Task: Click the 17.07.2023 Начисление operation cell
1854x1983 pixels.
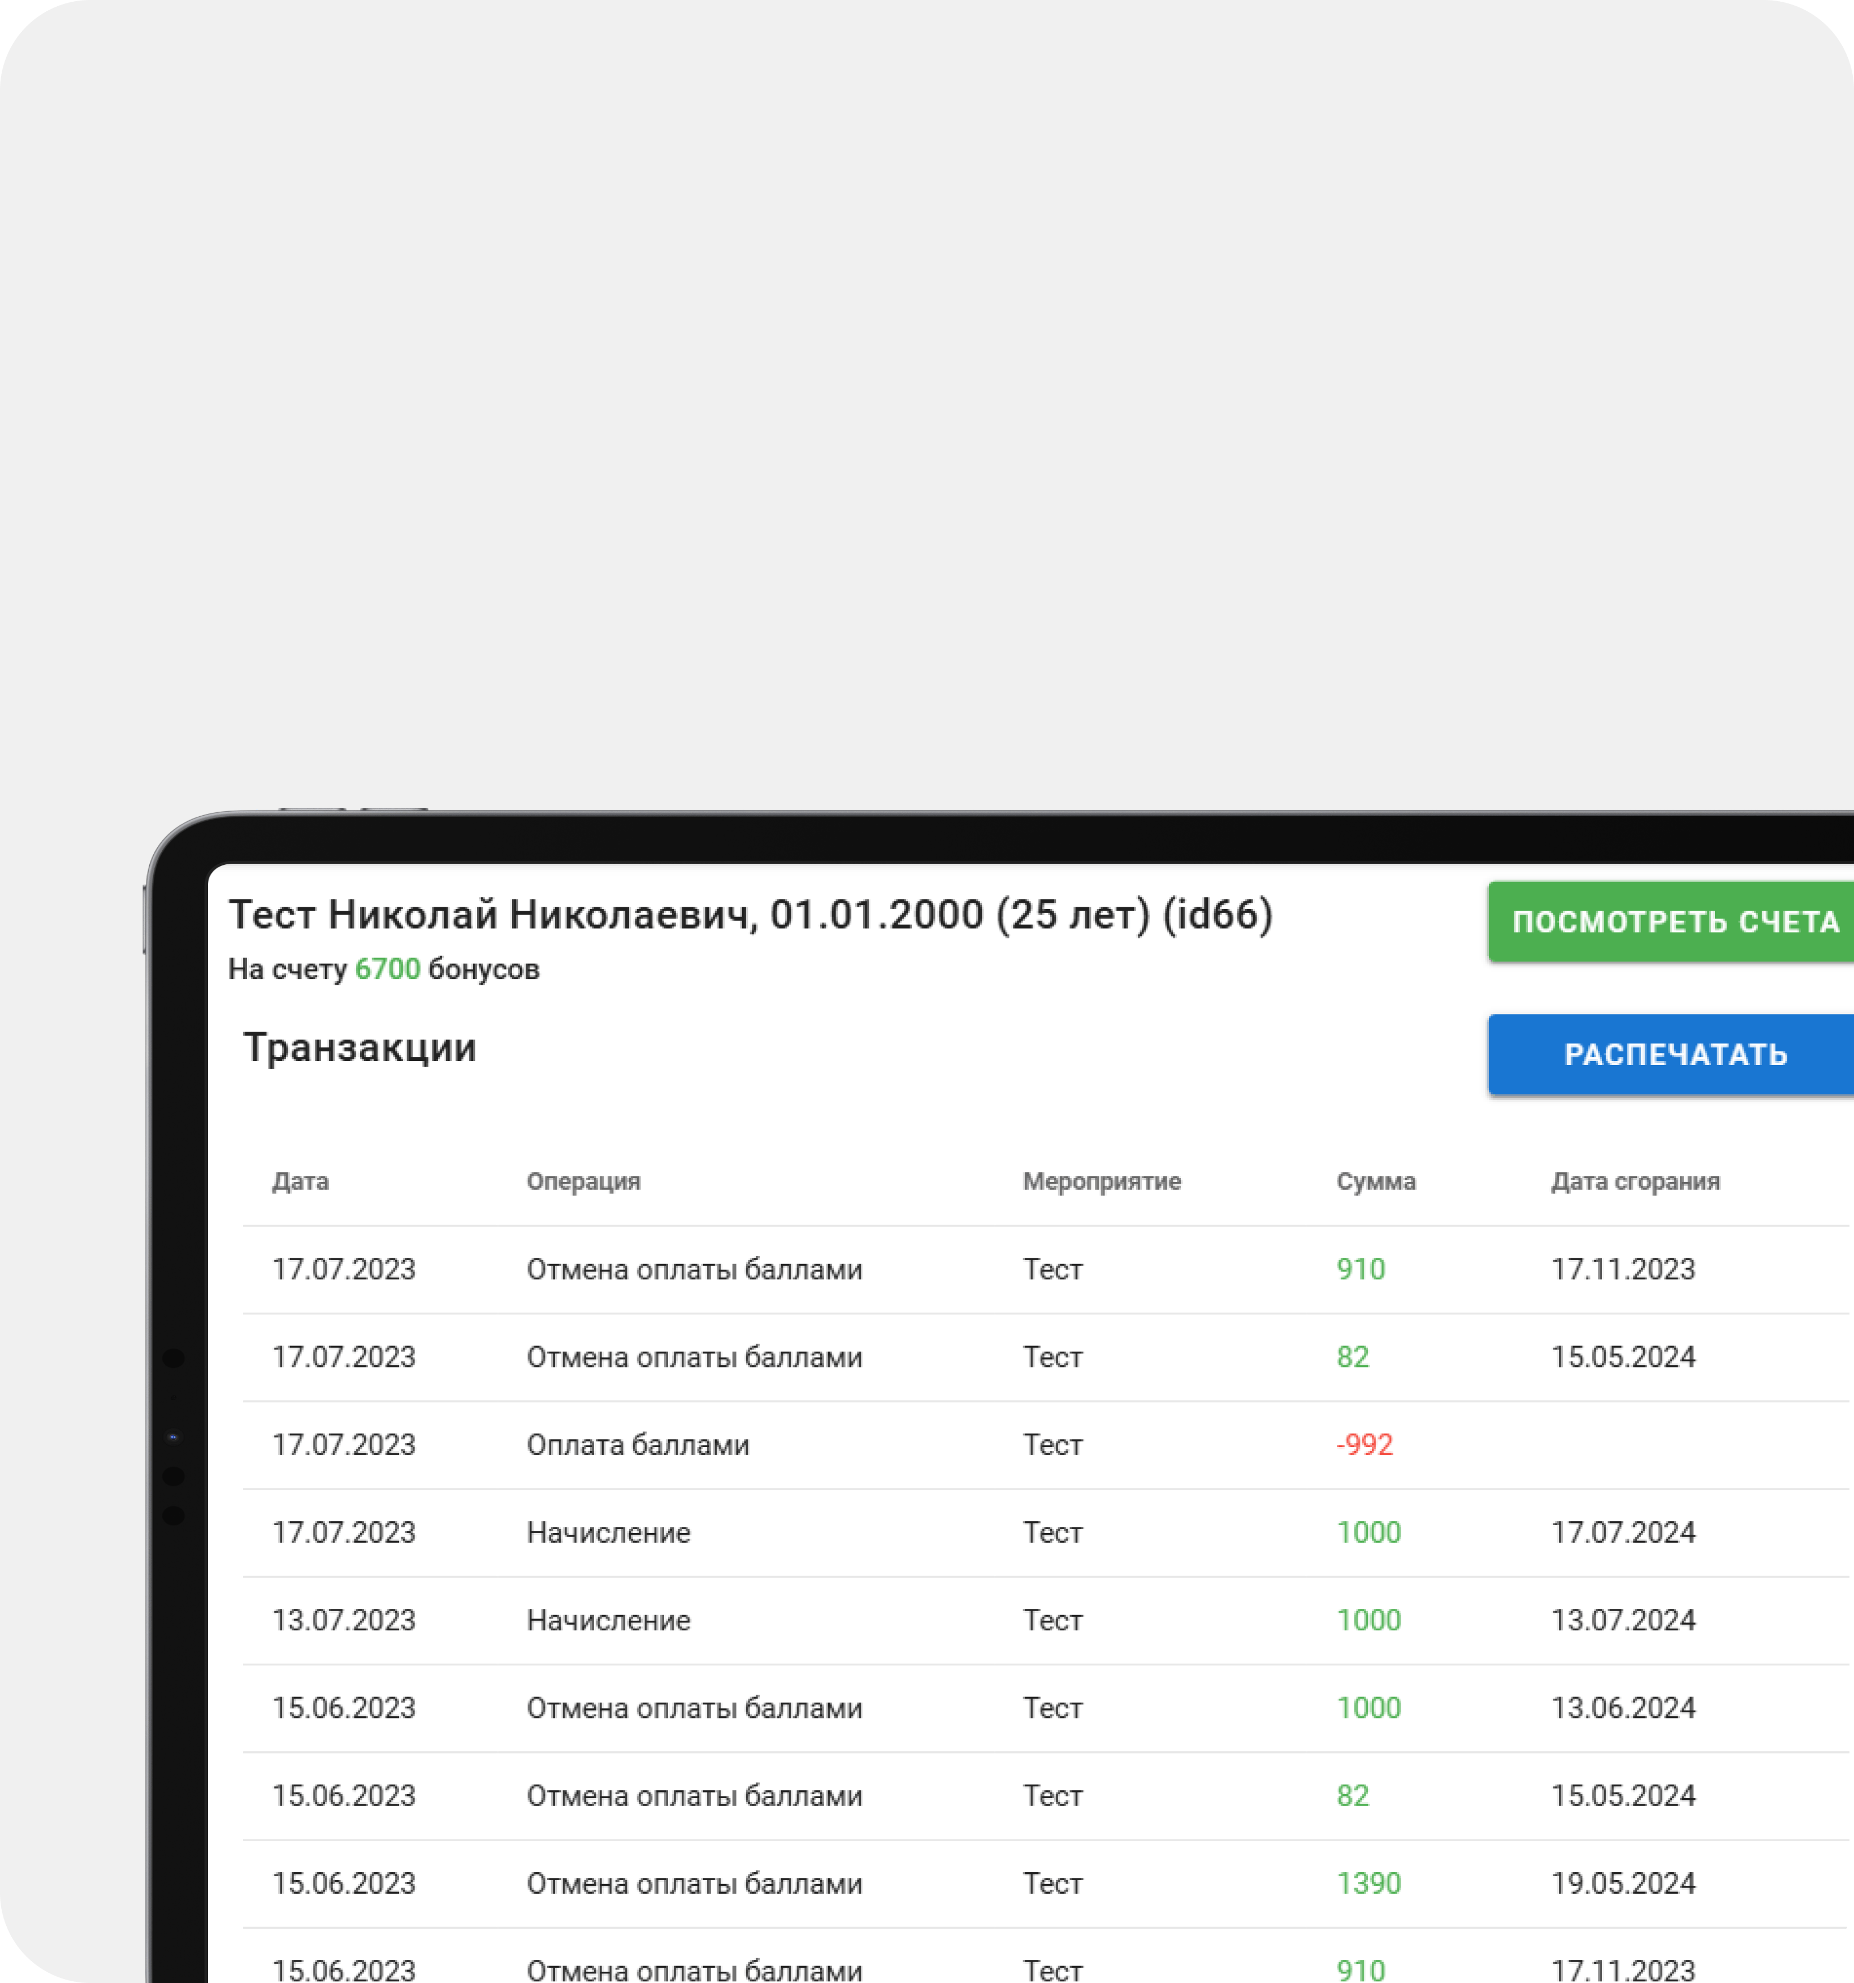Action: pyautogui.click(x=608, y=1532)
